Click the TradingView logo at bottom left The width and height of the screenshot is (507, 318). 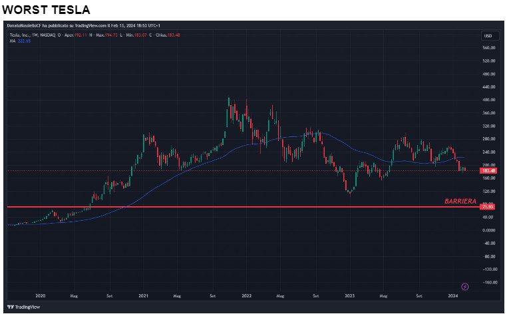point(23,307)
